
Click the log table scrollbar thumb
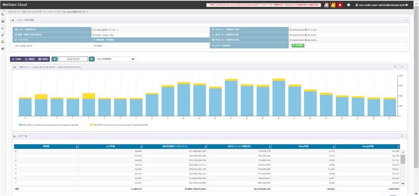(403, 159)
